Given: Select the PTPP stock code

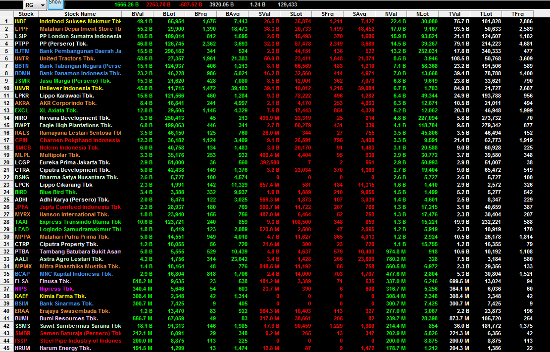Looking at the screenshot, I should coord(22,44).
